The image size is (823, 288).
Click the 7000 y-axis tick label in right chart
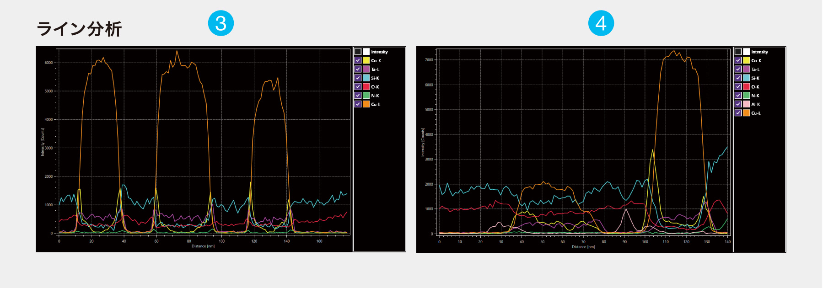tap(429, 60)
